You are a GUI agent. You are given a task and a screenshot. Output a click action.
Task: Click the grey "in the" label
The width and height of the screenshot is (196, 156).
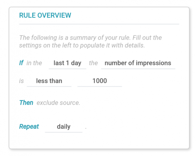click(x=34, y=63)
